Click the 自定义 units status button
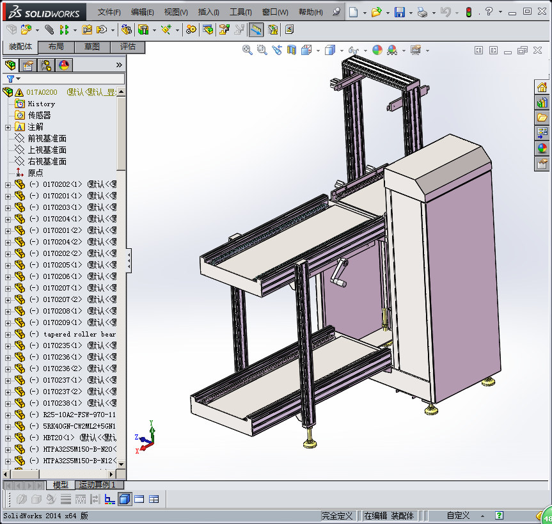 point(457,516)
